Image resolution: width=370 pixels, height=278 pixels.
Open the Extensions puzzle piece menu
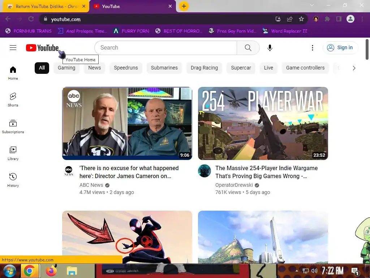(327, 19)
